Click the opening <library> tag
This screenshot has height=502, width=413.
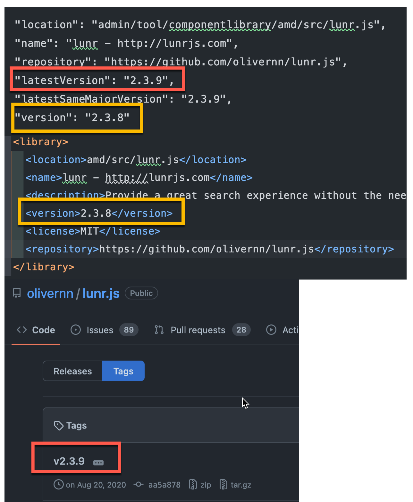click(x=40, y=142)
